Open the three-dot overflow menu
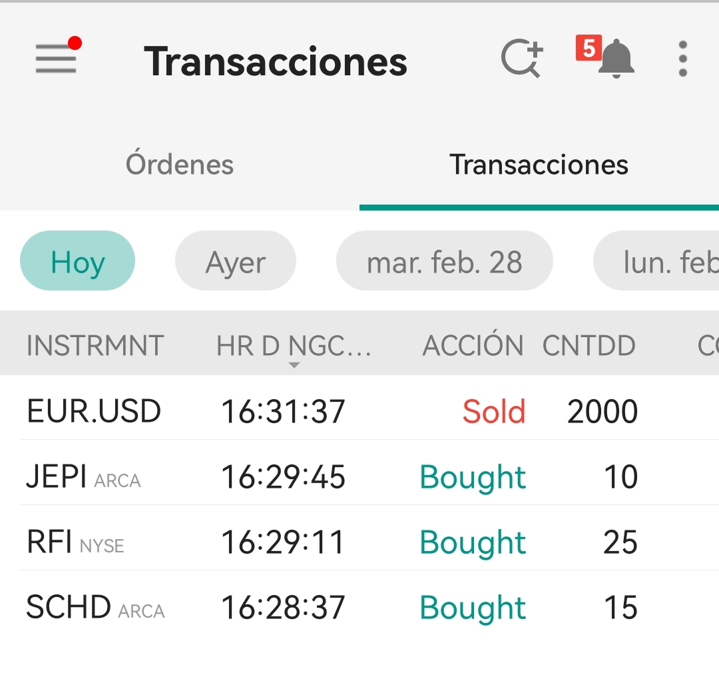The width and height of the screenshot is (719, 683). 682,59
